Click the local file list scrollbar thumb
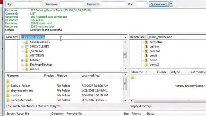Image resolution: width=206 pixels, height=116 pixels. tap(125, 83)
